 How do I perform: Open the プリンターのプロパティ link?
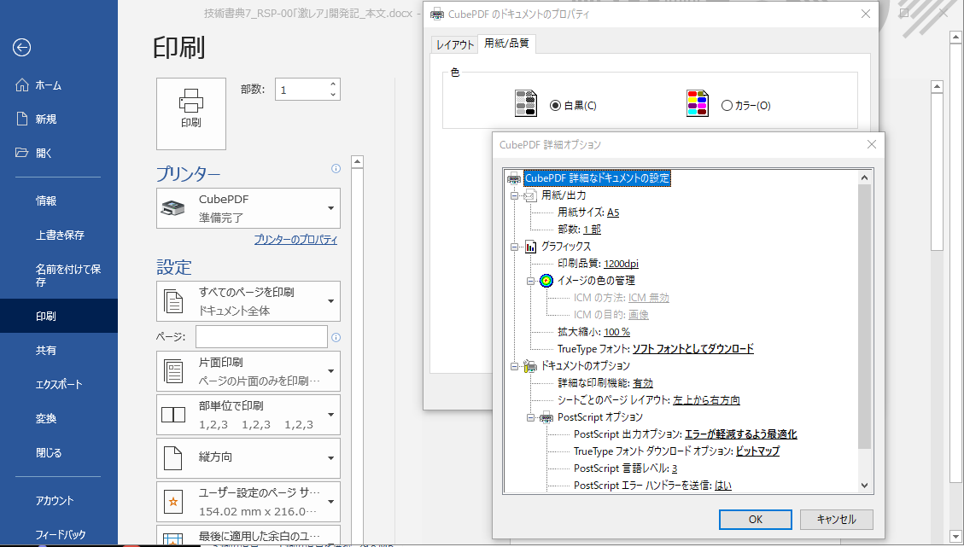tap(295, 240)
